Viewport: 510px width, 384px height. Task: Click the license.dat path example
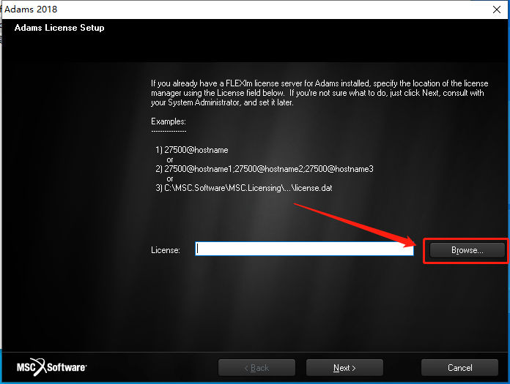[x=248, y=188]
